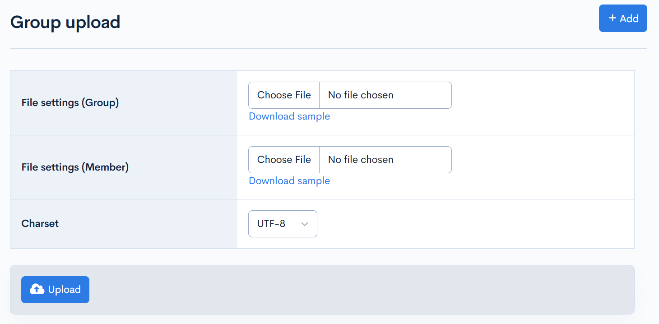
Task: Click the chevron icon on the Charset selector
Action: tap(306, 224)
